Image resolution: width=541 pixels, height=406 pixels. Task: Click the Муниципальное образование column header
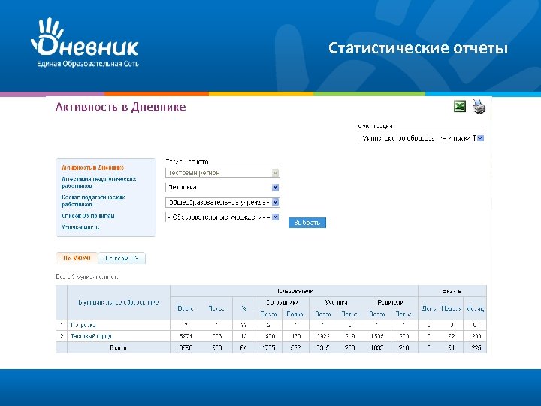tap(119, 302)
